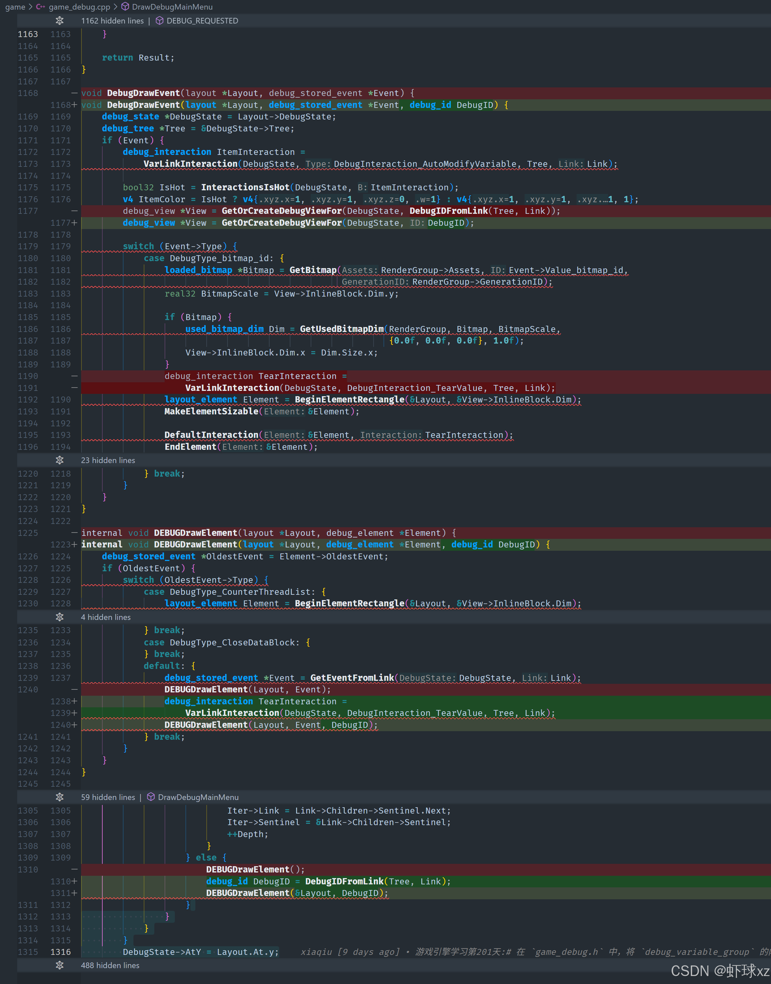Click plus marker on added line 1177
The image size is (771, 984).
(75, 223)
